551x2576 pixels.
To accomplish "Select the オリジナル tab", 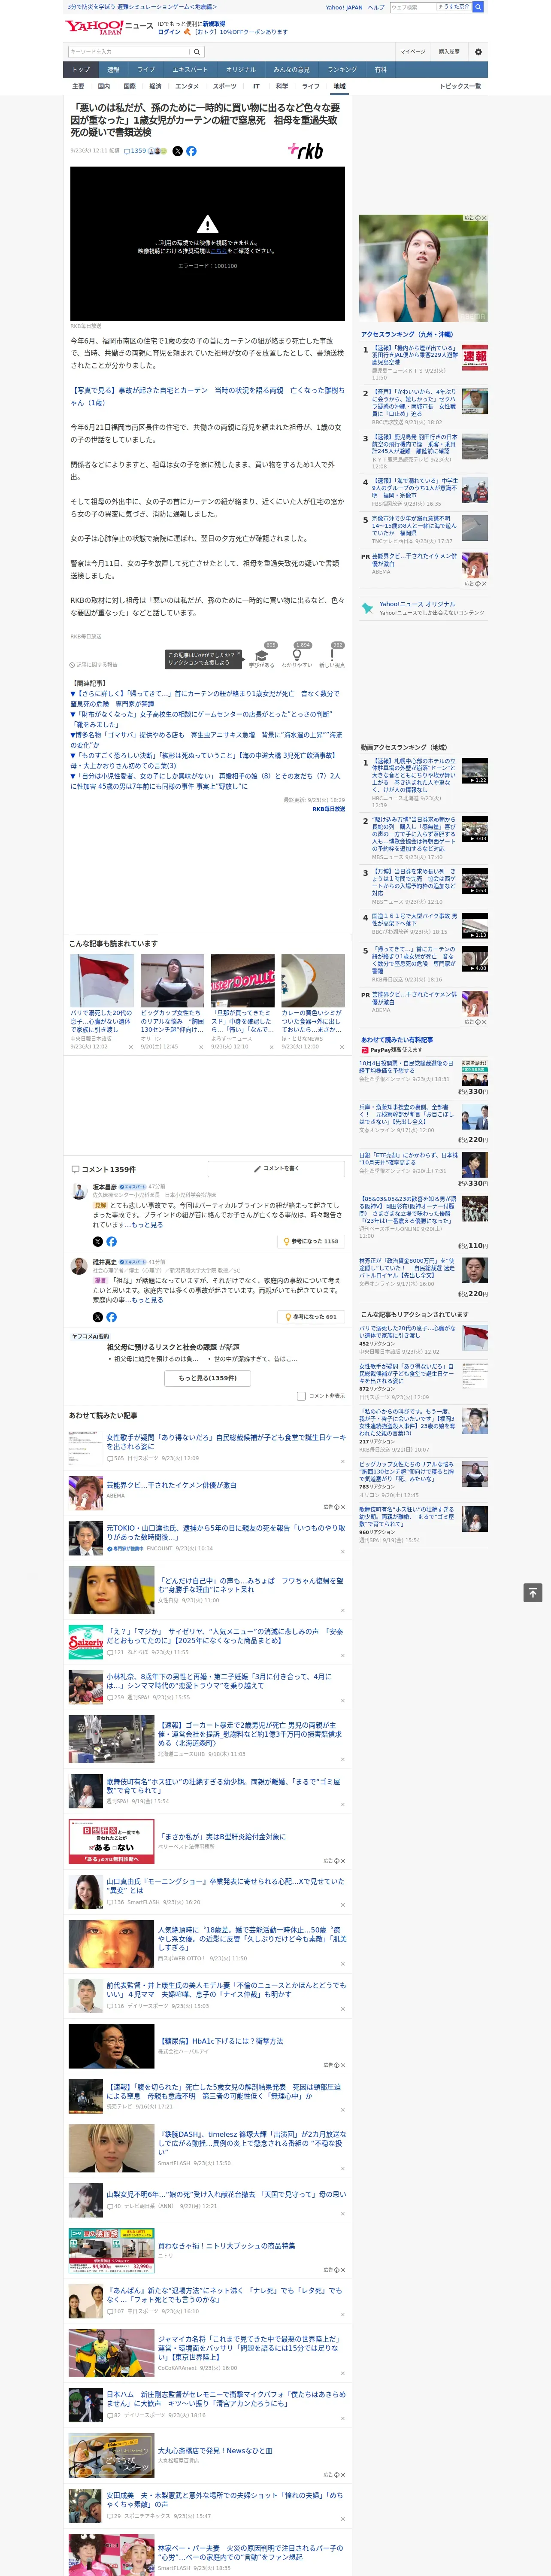I will pyautogui.click(x=241, y=70).
